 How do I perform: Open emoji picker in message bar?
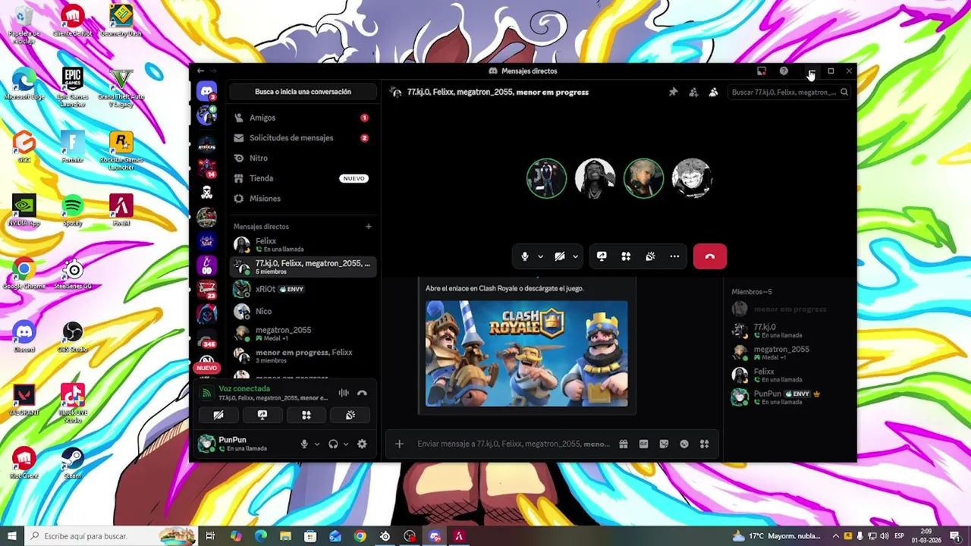pos(684,444)
